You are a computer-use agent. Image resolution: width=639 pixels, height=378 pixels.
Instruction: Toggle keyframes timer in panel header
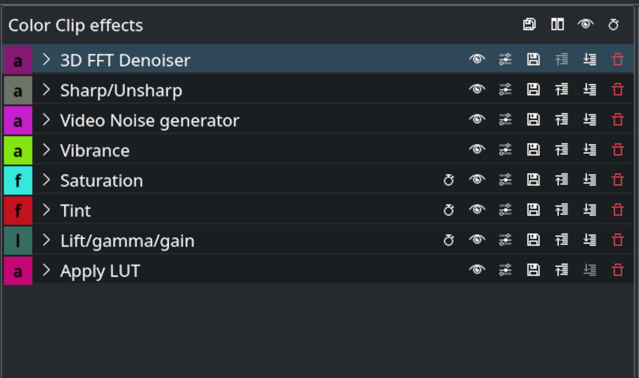[613, 25]
